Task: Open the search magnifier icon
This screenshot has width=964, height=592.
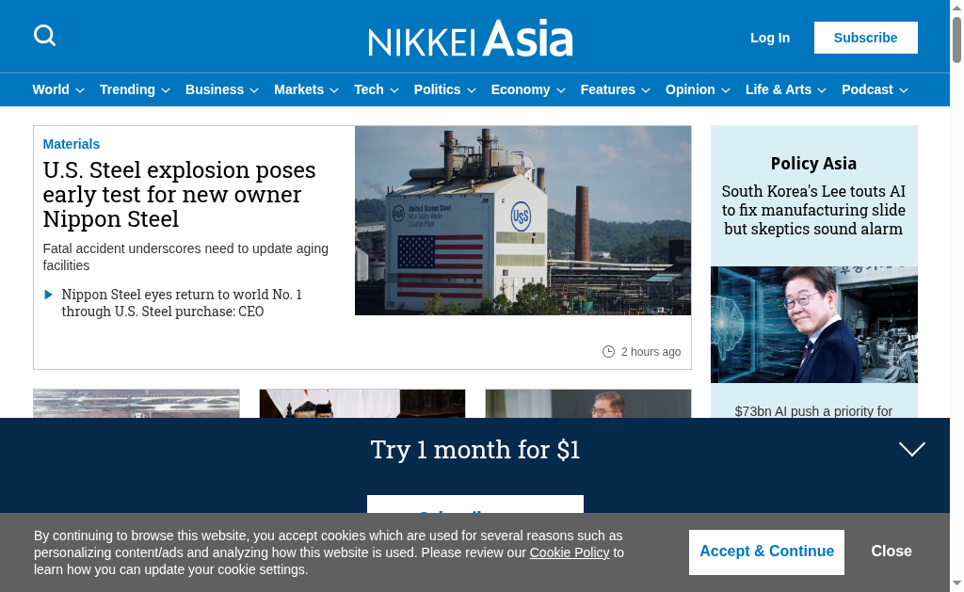Action: pos(44,36)
